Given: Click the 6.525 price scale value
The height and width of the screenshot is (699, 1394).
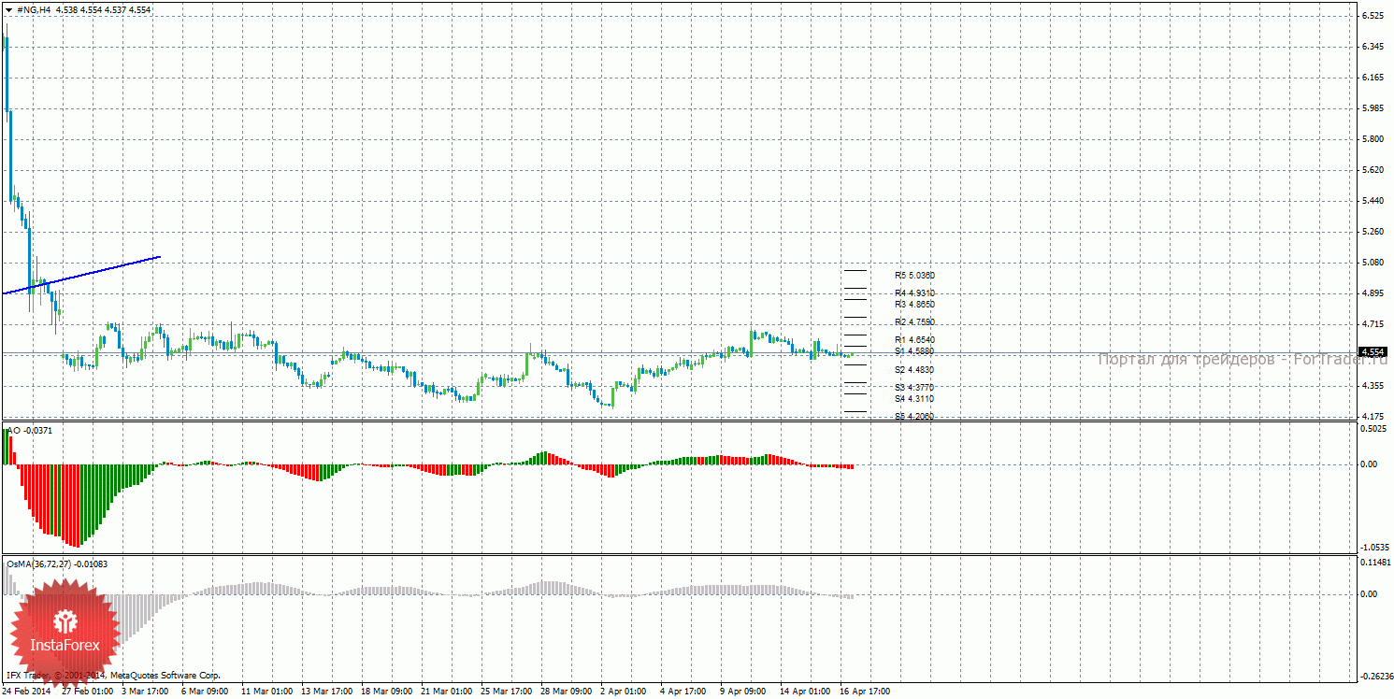Looking at the screenshot, I should point(1372,16).
